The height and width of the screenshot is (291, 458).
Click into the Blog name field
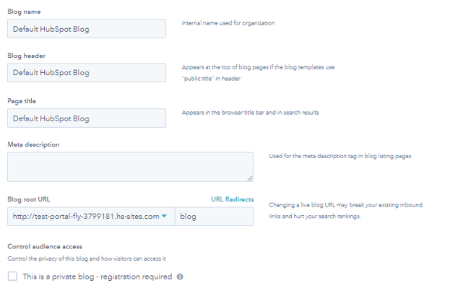[86, 29]
